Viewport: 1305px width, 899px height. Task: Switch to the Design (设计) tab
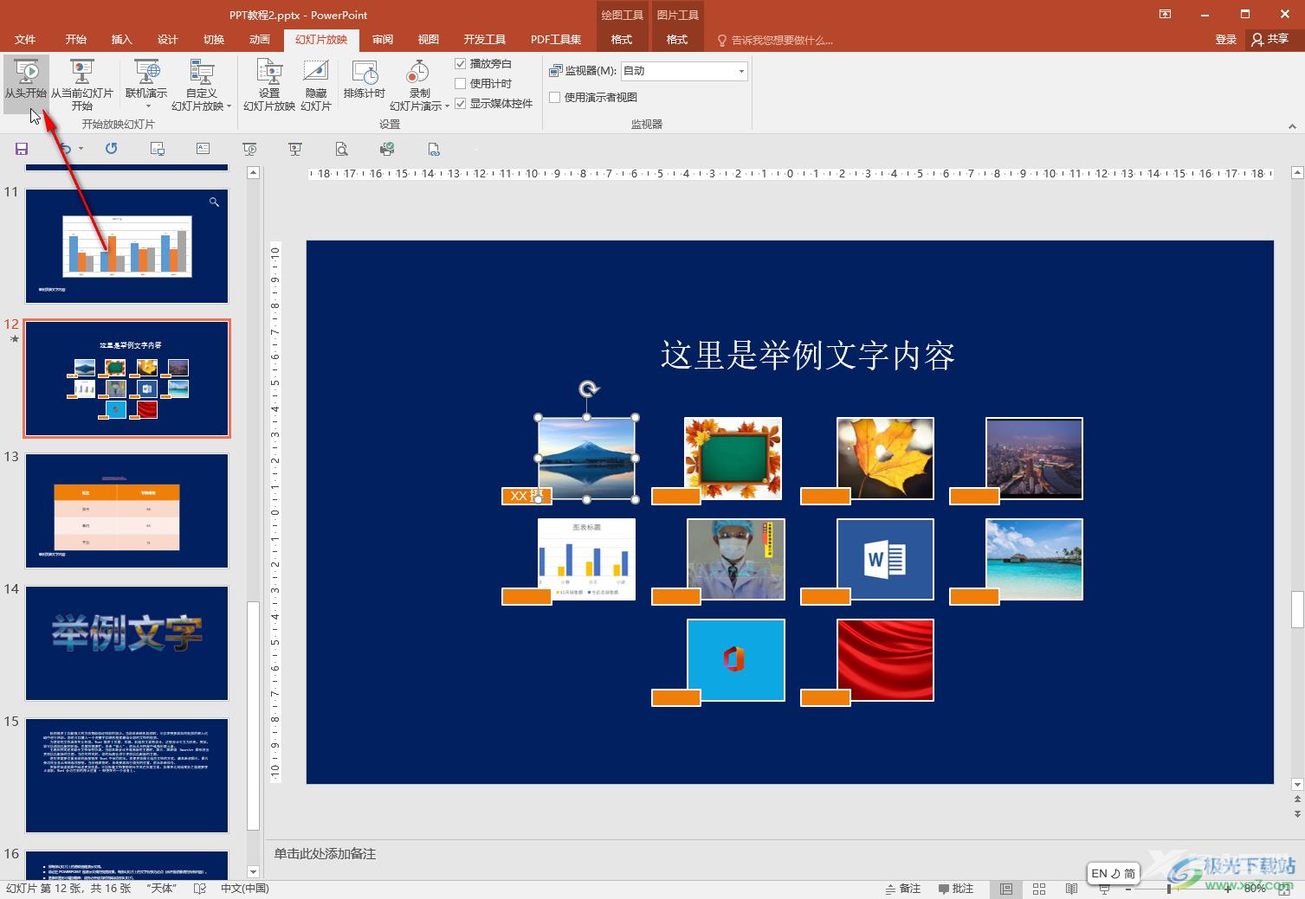coord(168,40)
